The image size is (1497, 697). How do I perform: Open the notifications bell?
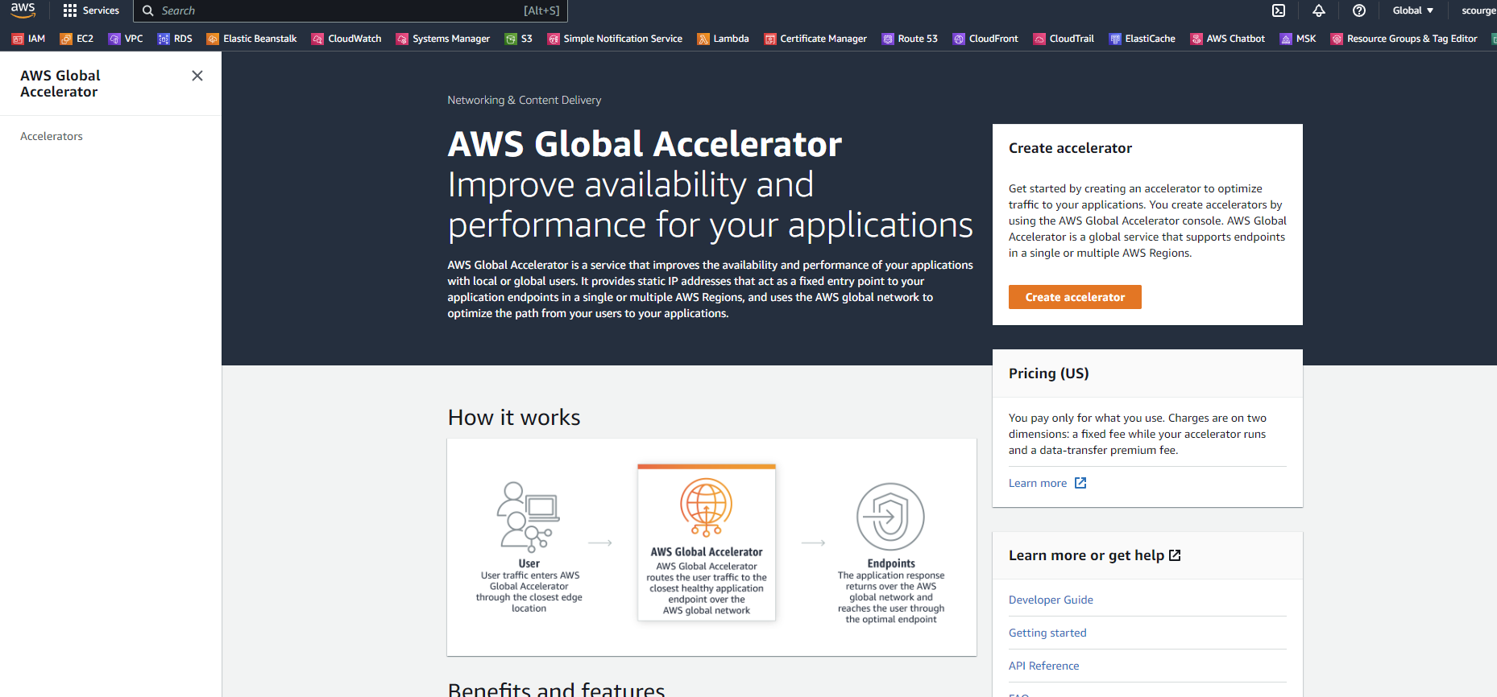pos(1319,10)
